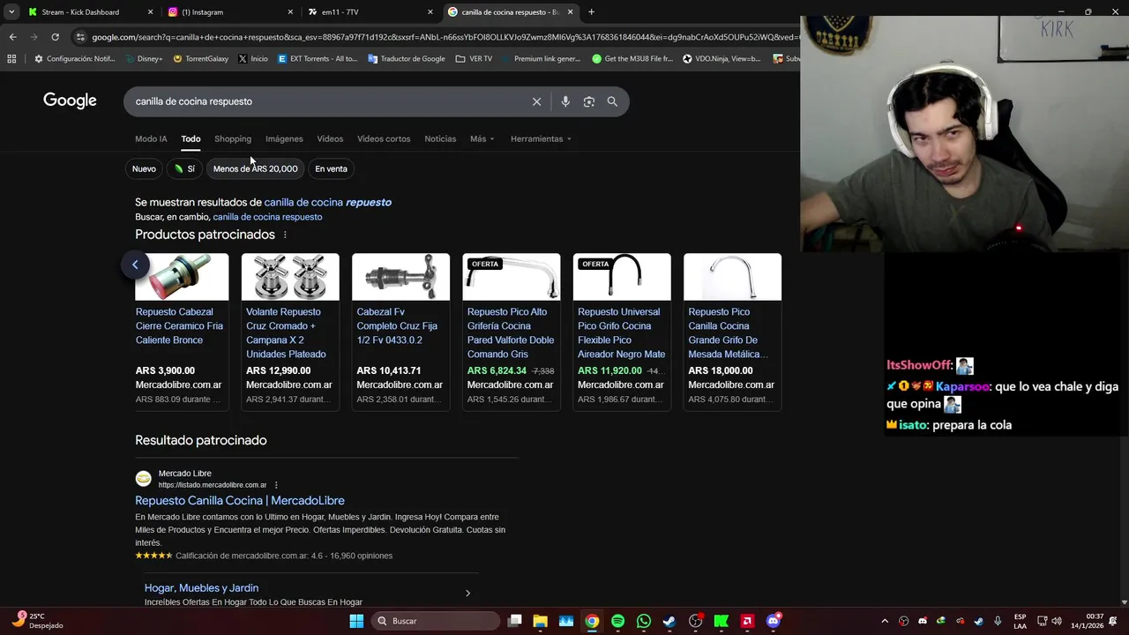Expand the Herramientas tools dropdown
This screenshot has height=635, width=1129.
click(x=541, y=138)
